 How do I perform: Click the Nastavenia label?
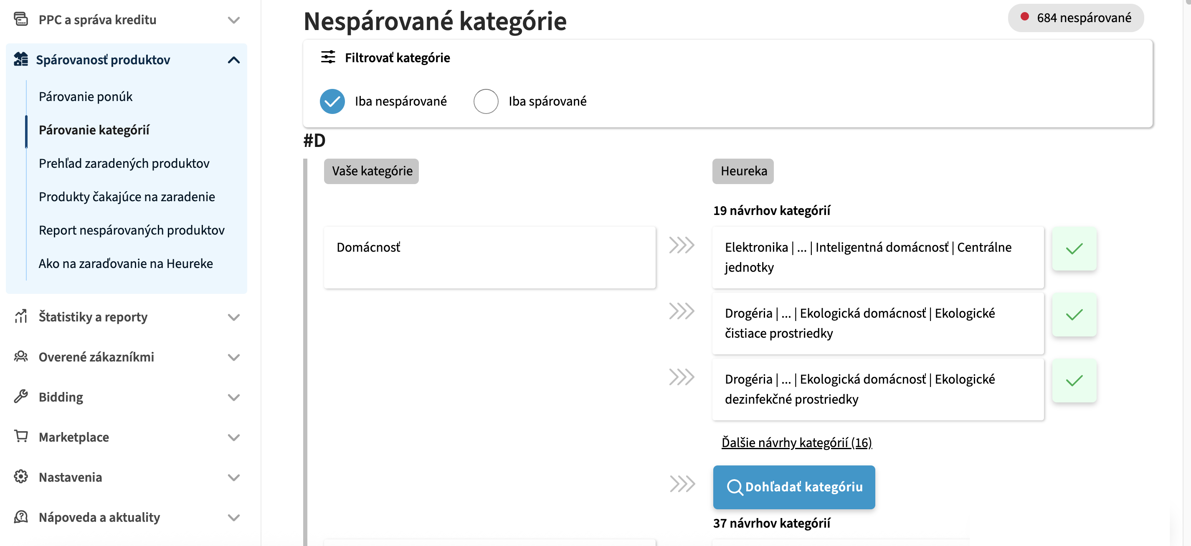(70, 477)
